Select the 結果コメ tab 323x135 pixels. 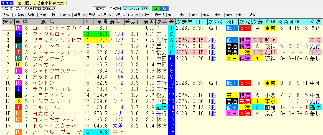point(80,15)
